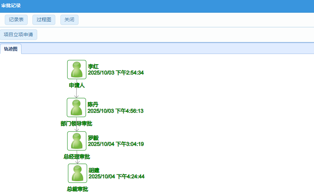Click the 陈丹 user avatar icon
This screenshot has height=196, width=314.
[x=76, y=108]
